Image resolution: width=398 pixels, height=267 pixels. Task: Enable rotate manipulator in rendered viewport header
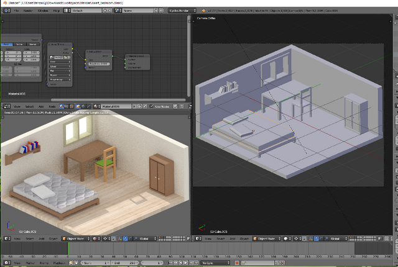click(x=130, y=238)
